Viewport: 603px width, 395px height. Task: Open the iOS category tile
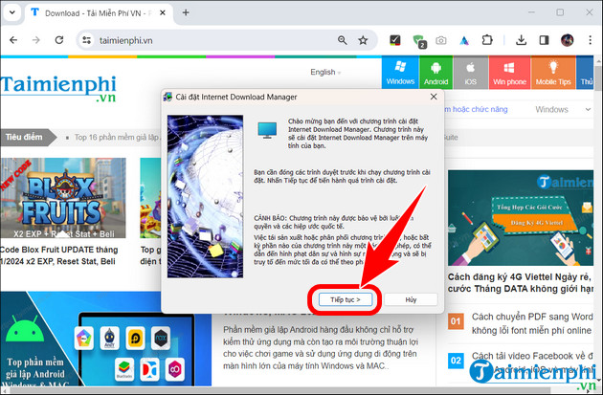click(x=470, y=73)
